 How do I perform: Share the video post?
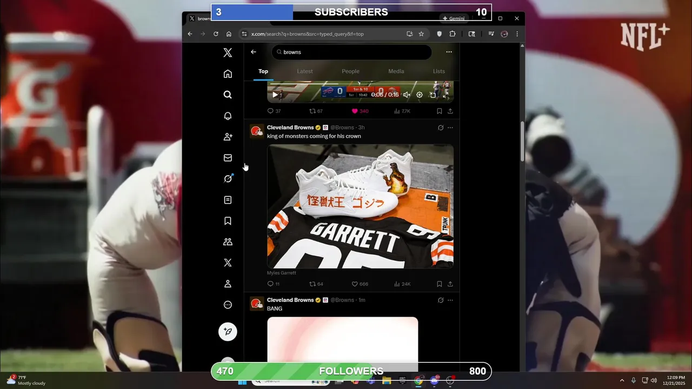450,111
